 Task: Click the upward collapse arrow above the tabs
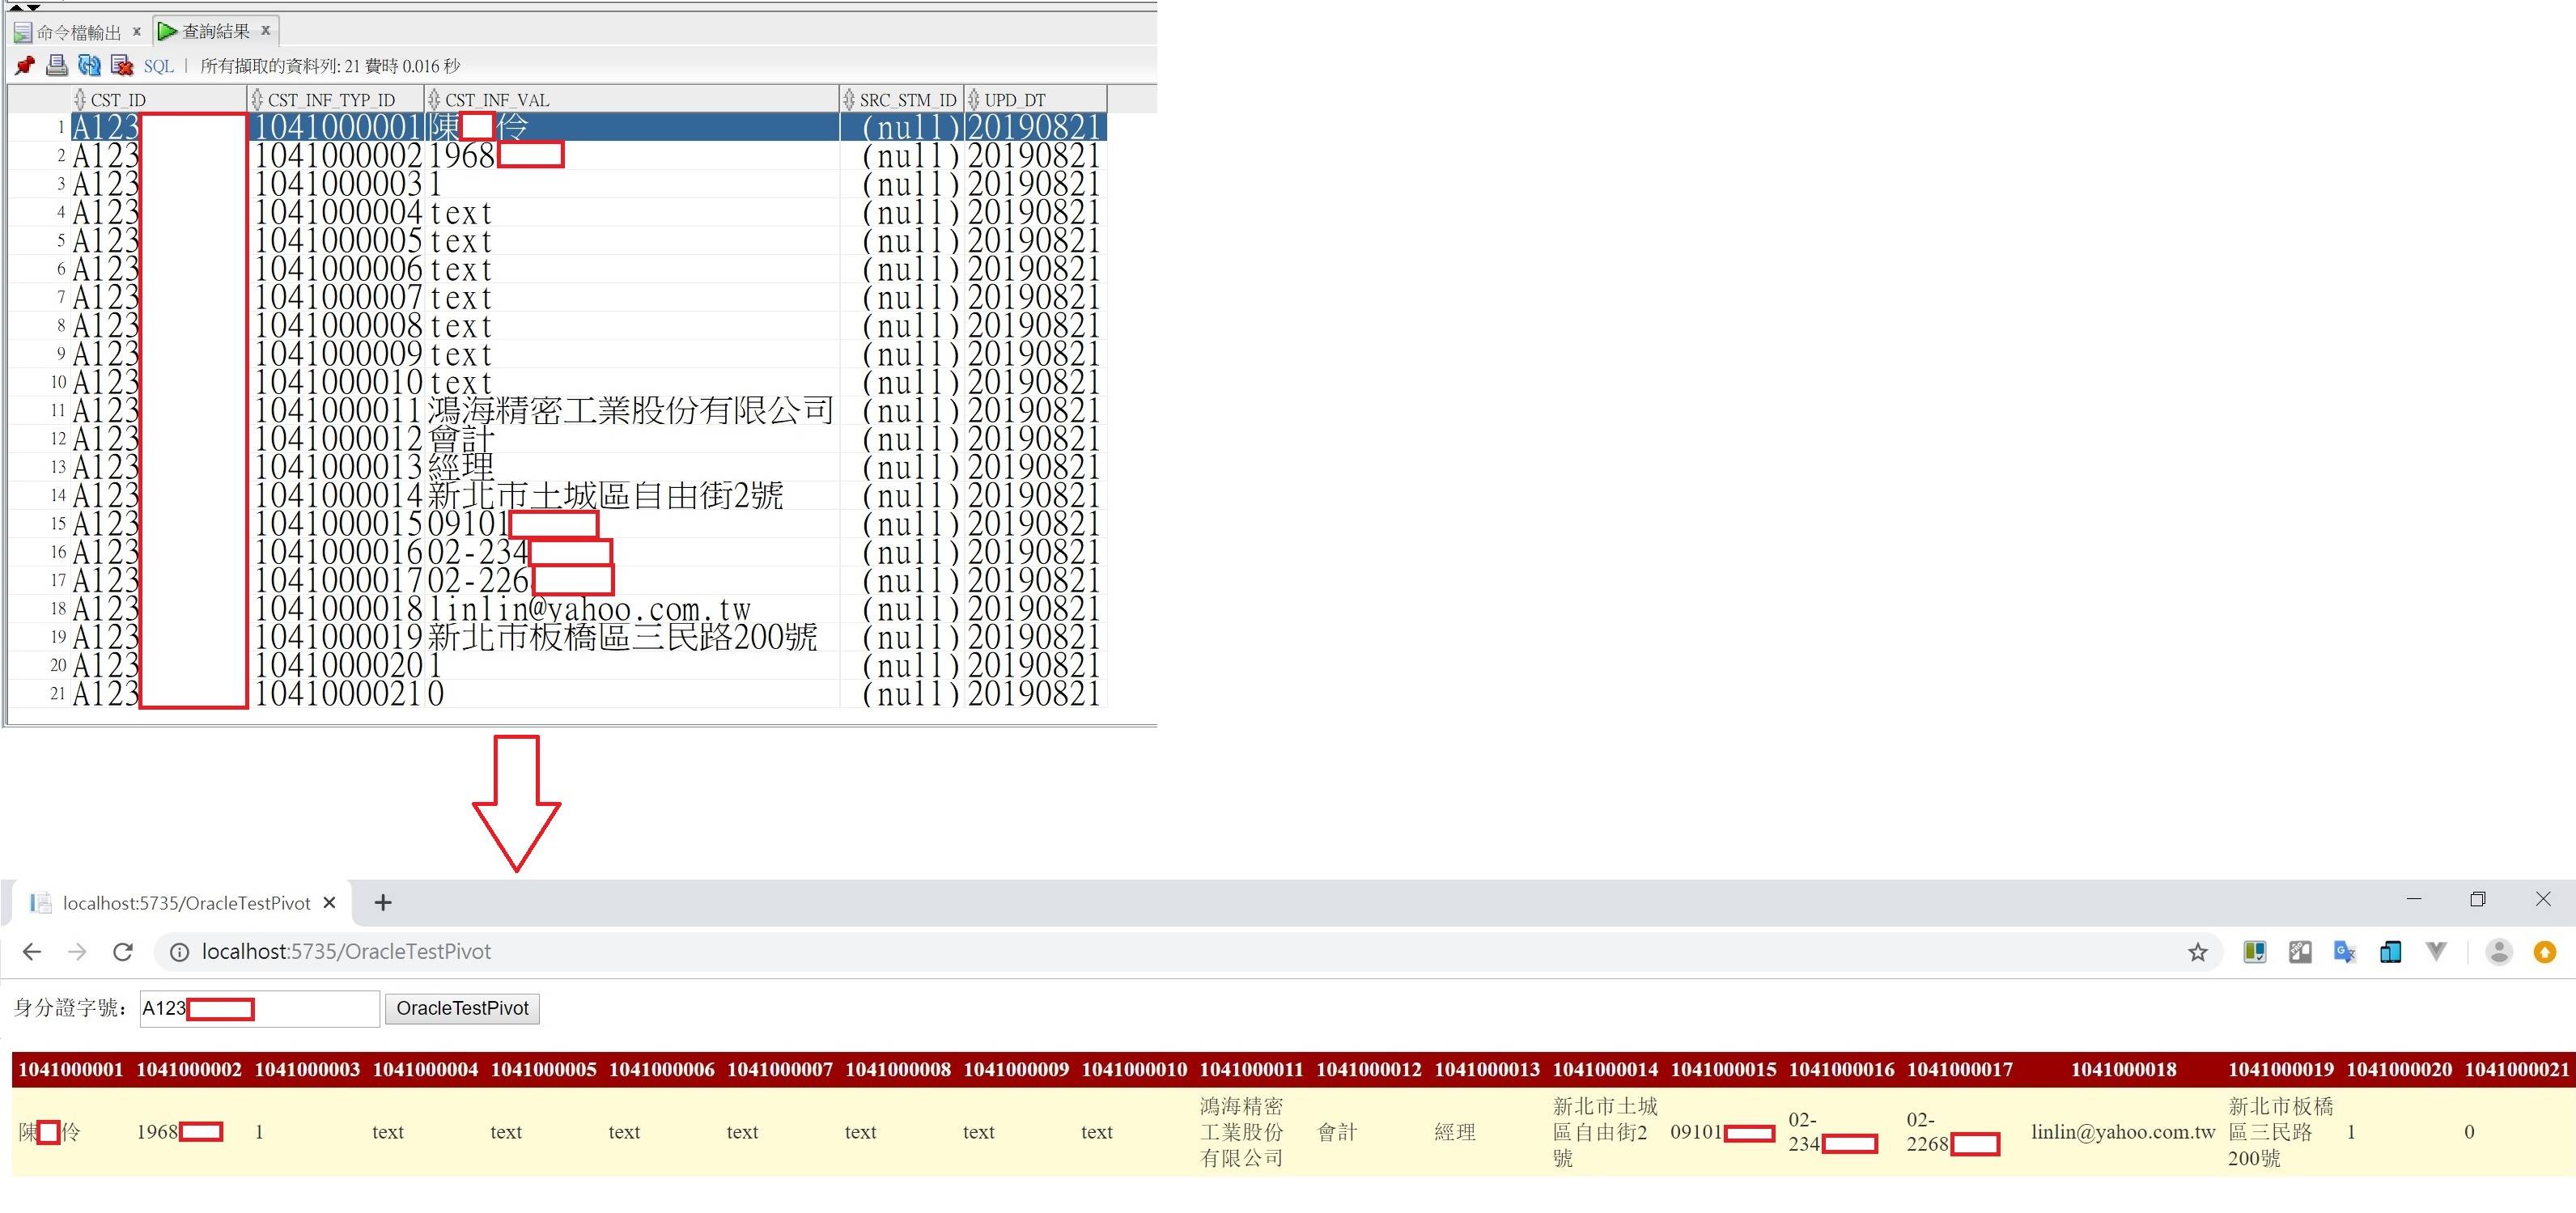tap(15, 8)
